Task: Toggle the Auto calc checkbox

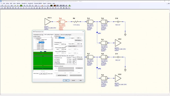Action: [78, 57]
